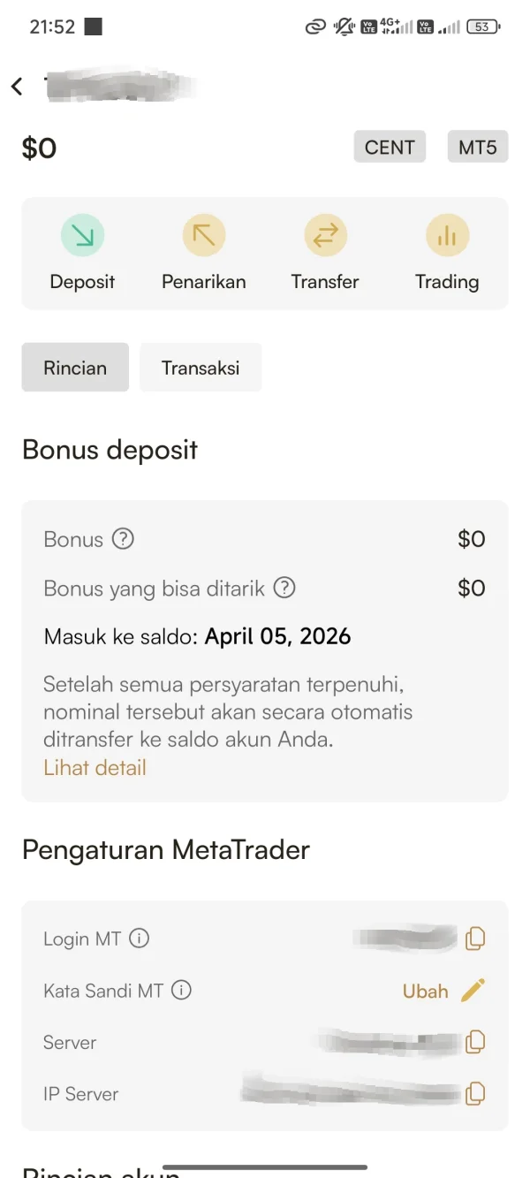Viewport: 530px width, 1178px height.
Task: Tap the MT5 platform badge
Action: [478, 148]
